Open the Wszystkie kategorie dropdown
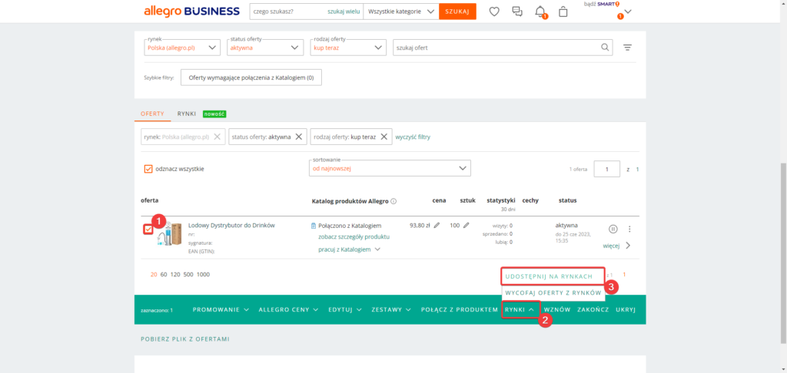 (x=400, y=11)
